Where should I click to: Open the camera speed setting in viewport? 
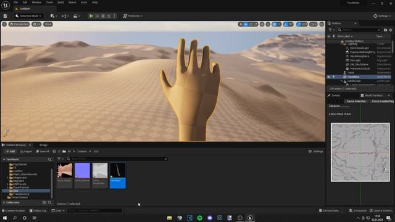pos(314,24)
